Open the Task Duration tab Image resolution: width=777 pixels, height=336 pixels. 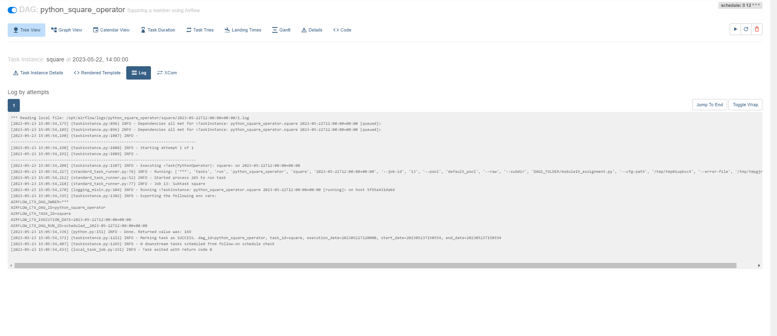click(158, 30)
